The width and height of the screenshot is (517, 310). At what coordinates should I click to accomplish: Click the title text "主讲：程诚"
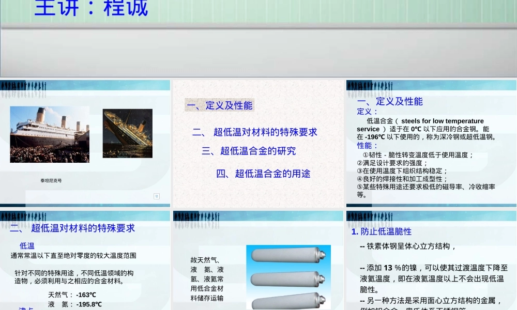pos(91,8)
